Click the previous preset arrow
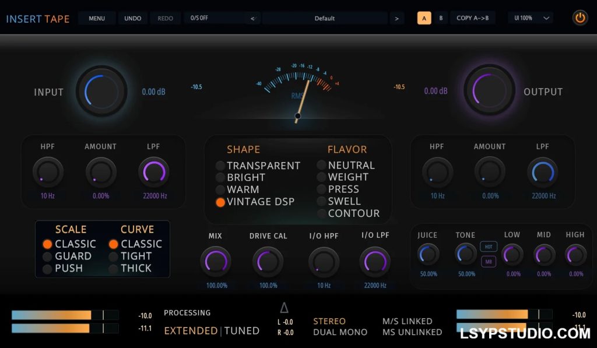The width and height of the screenshot is (597, 348). tap(252, 18)
